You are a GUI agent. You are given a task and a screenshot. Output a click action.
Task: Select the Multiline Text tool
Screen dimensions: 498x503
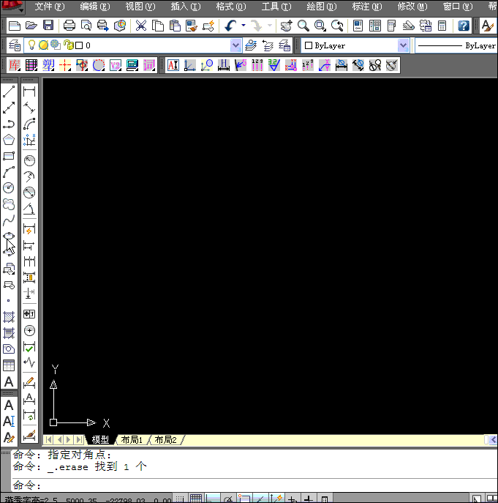point(9,381)
